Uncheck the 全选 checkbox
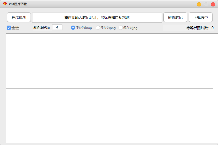218x145 pixels. tap(9, 28)
